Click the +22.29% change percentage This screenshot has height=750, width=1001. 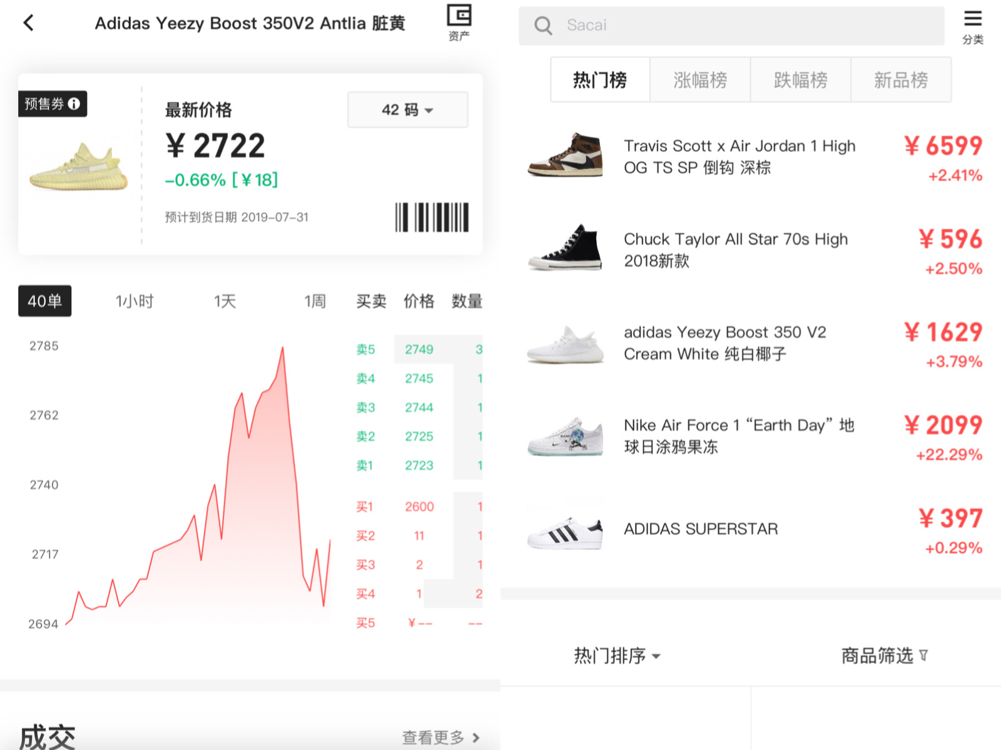coord(948,455)
